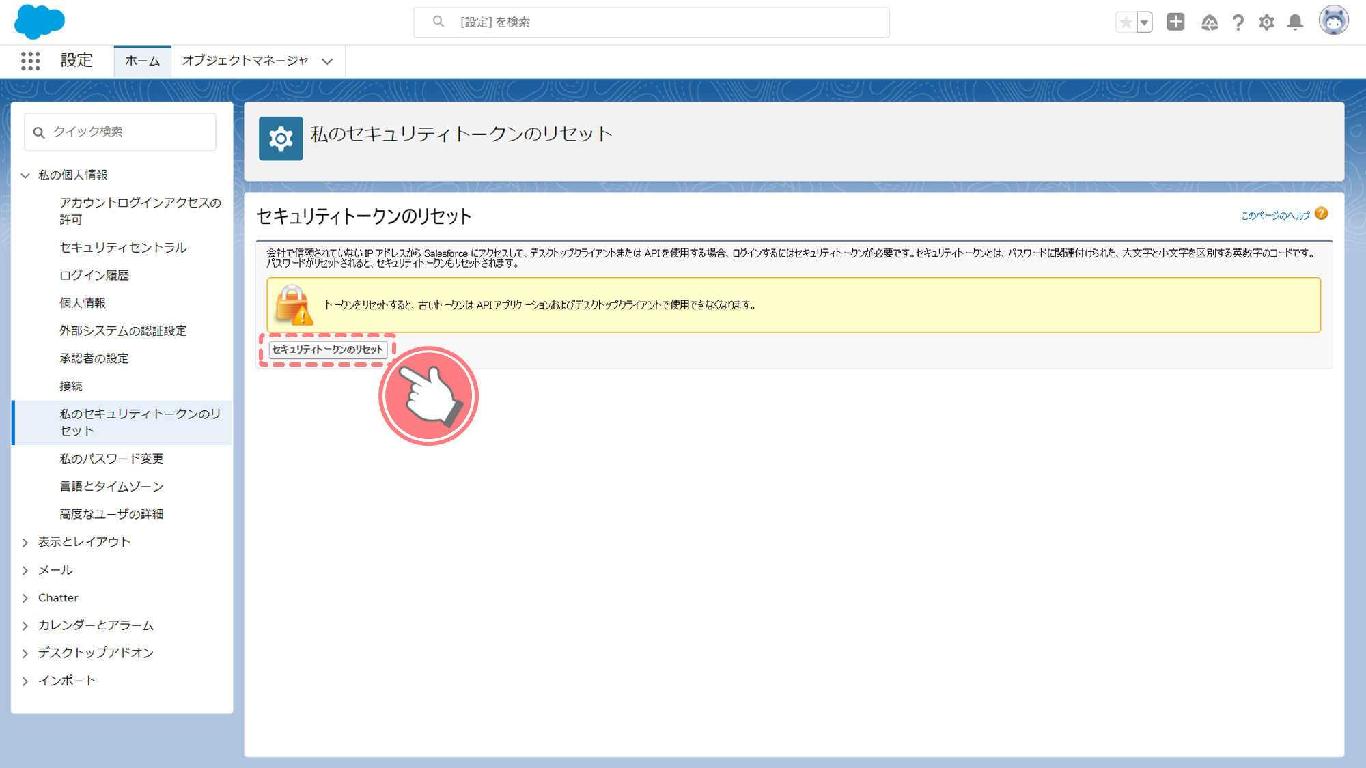
Task: Expand the カレンダーとアラーム section
Action: coord(25,625)
